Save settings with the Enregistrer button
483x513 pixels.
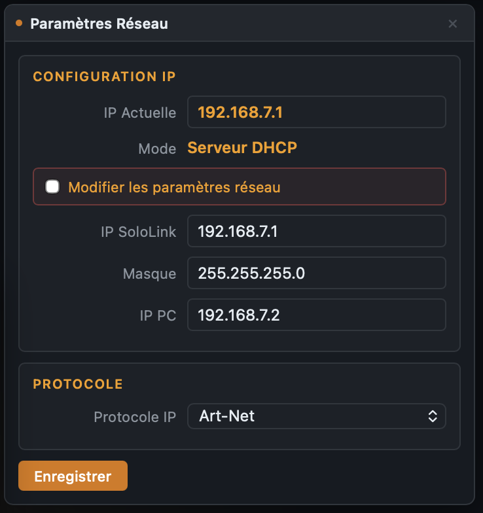coord(73,476)
